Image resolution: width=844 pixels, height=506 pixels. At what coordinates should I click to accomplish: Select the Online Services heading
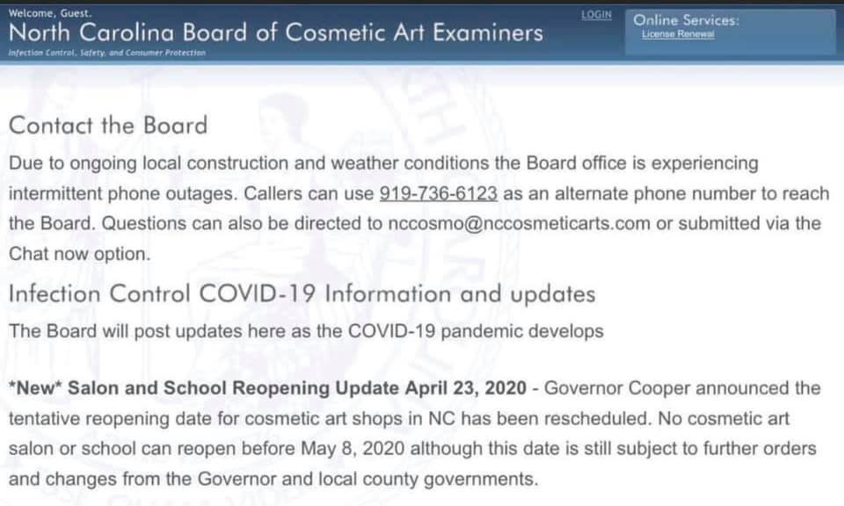coord(686,20)
